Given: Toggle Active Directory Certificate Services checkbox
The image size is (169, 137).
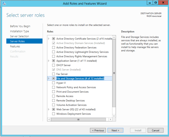Looking at the screenshot, I should (x=53, y=38).
